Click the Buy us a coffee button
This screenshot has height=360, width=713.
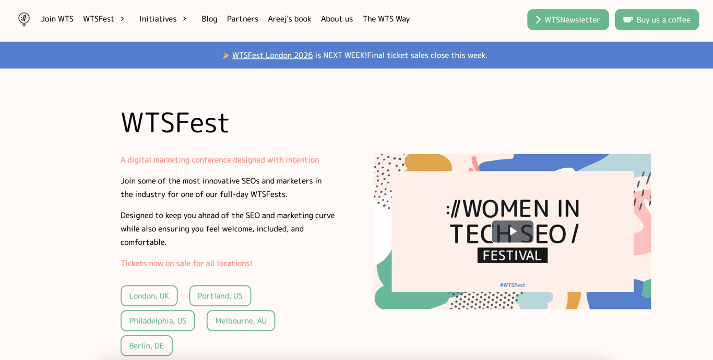[657, 20]
